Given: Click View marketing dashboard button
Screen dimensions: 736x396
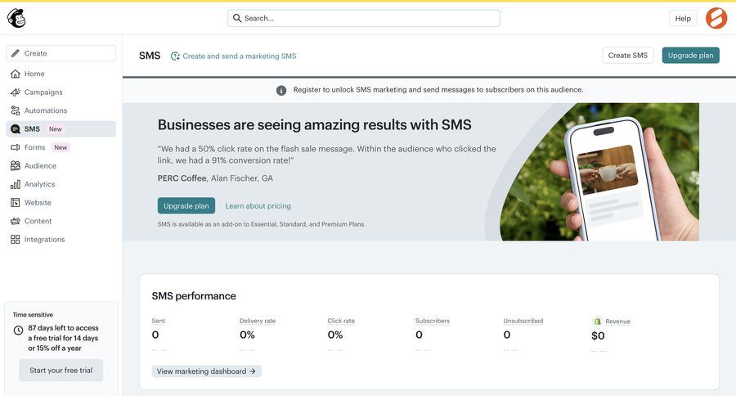Looking at the screenshot, I should 207,371.
